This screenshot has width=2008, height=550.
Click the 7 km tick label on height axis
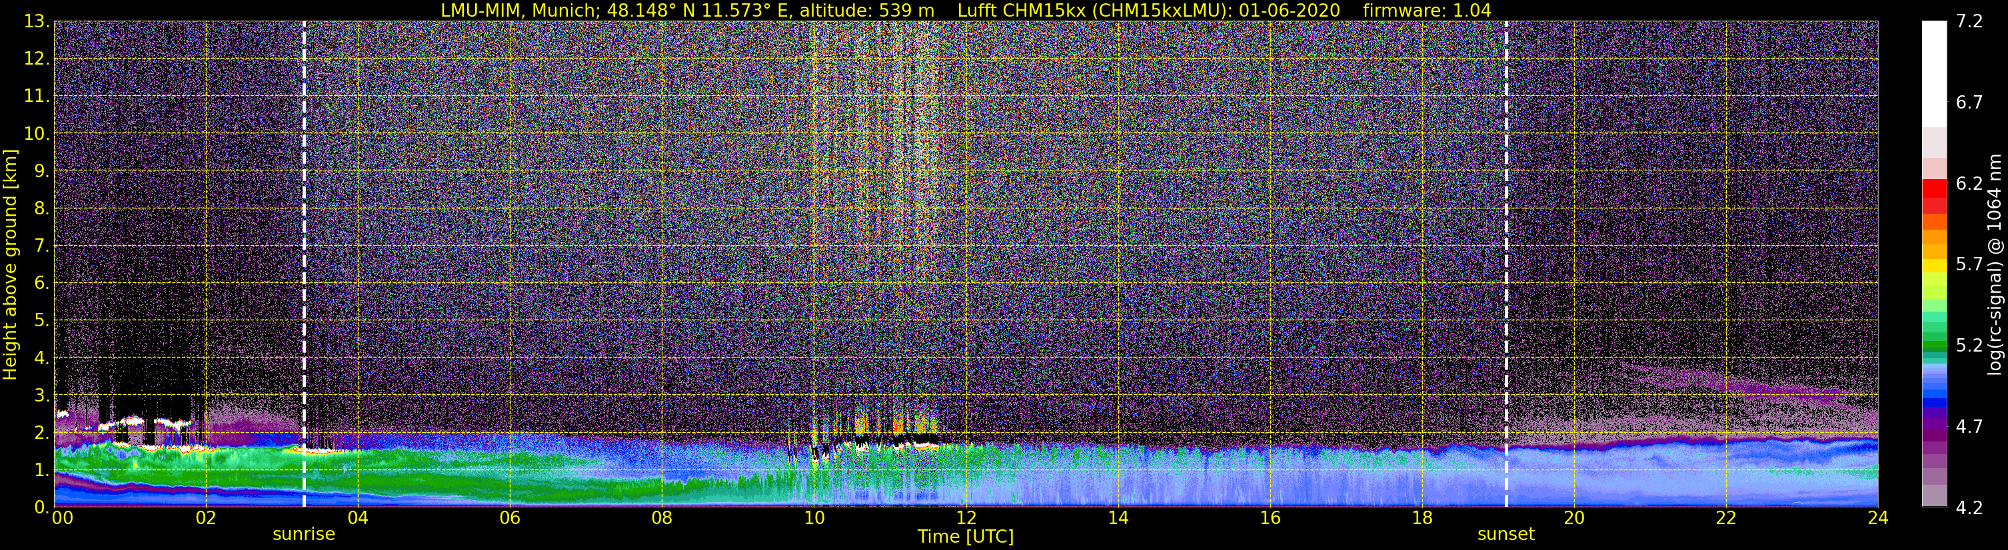pyautogui.click(x=41, y=246)
